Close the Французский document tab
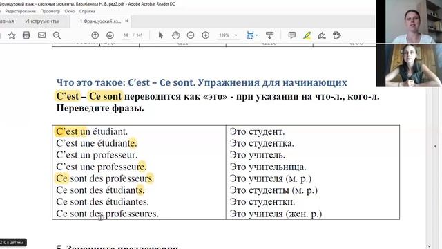 click(126, 21)
